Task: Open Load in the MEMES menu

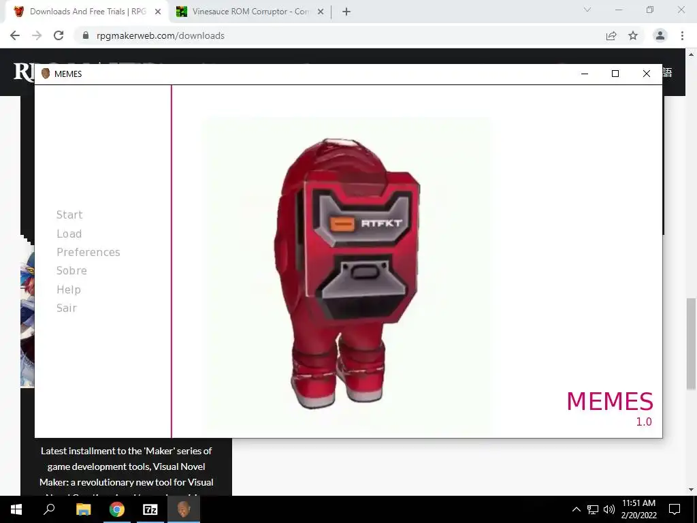Action: [69, 234]
